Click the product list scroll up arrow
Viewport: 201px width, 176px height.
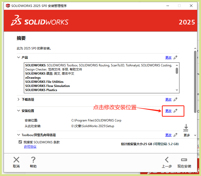(177, 65)
